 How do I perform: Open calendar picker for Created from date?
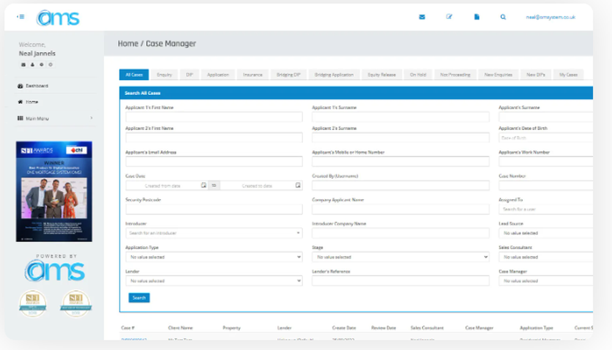(x=203, y=185)
